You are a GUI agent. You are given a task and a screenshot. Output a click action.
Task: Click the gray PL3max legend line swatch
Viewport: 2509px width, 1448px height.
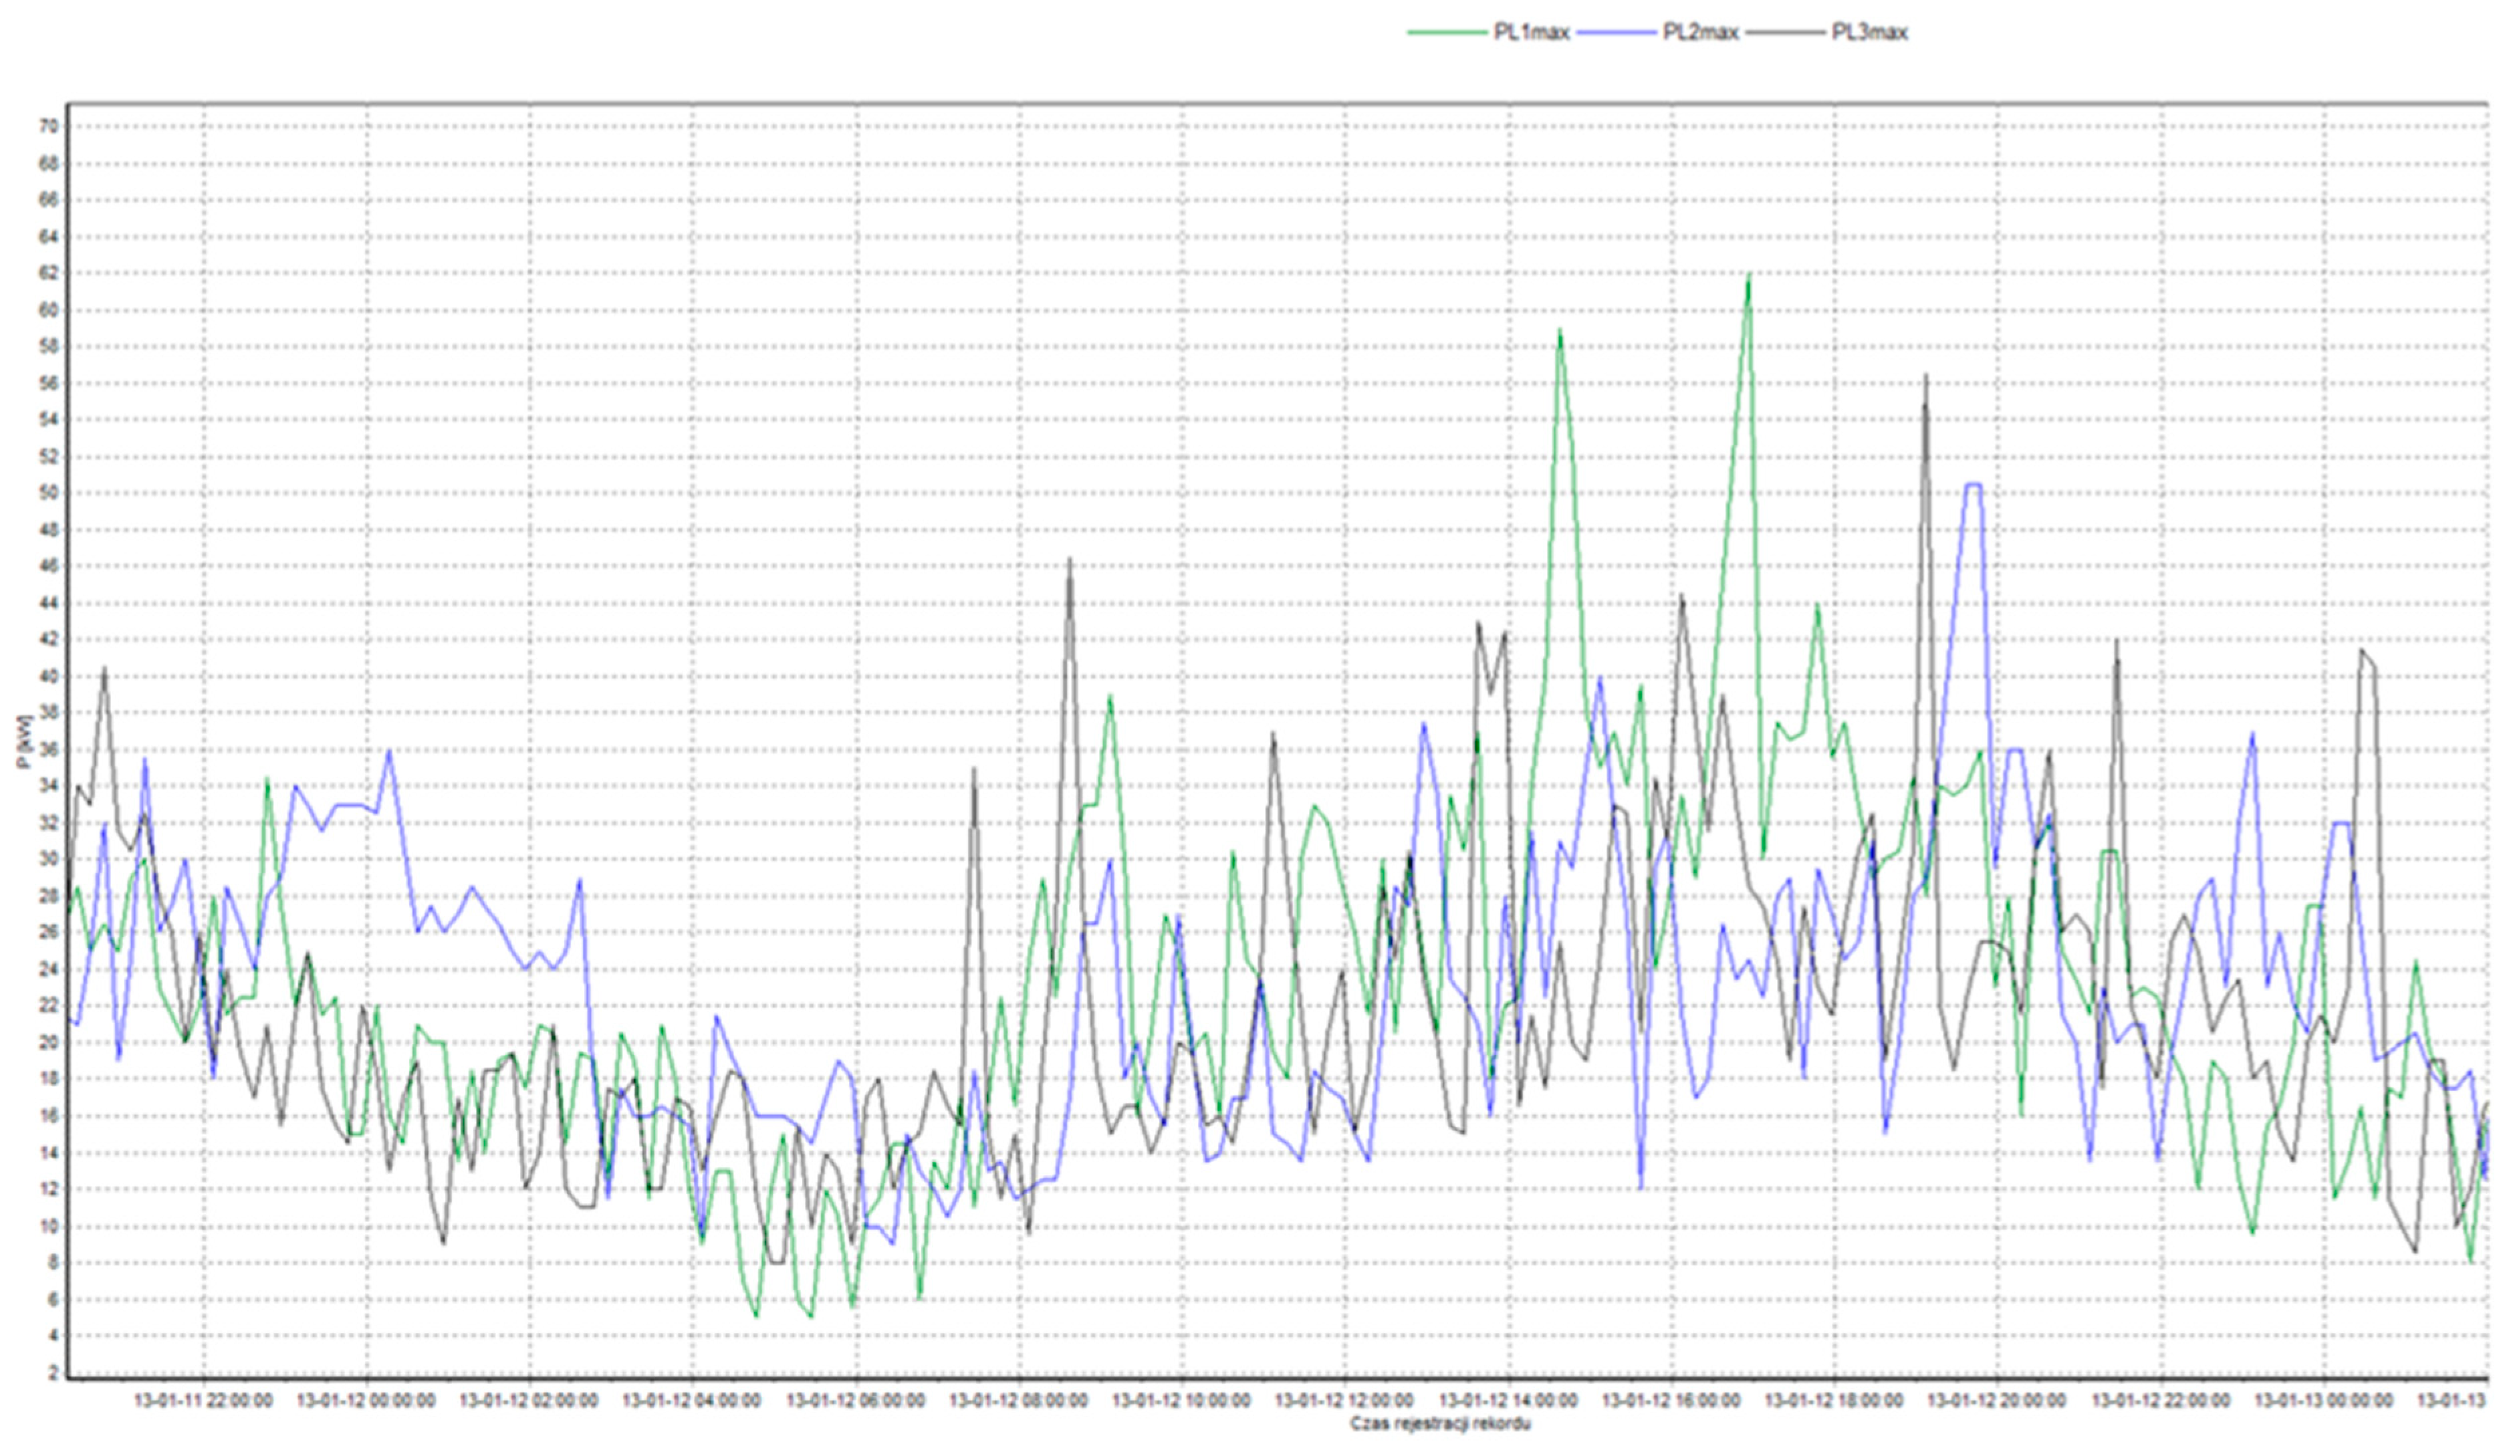tap(1786, 33)
